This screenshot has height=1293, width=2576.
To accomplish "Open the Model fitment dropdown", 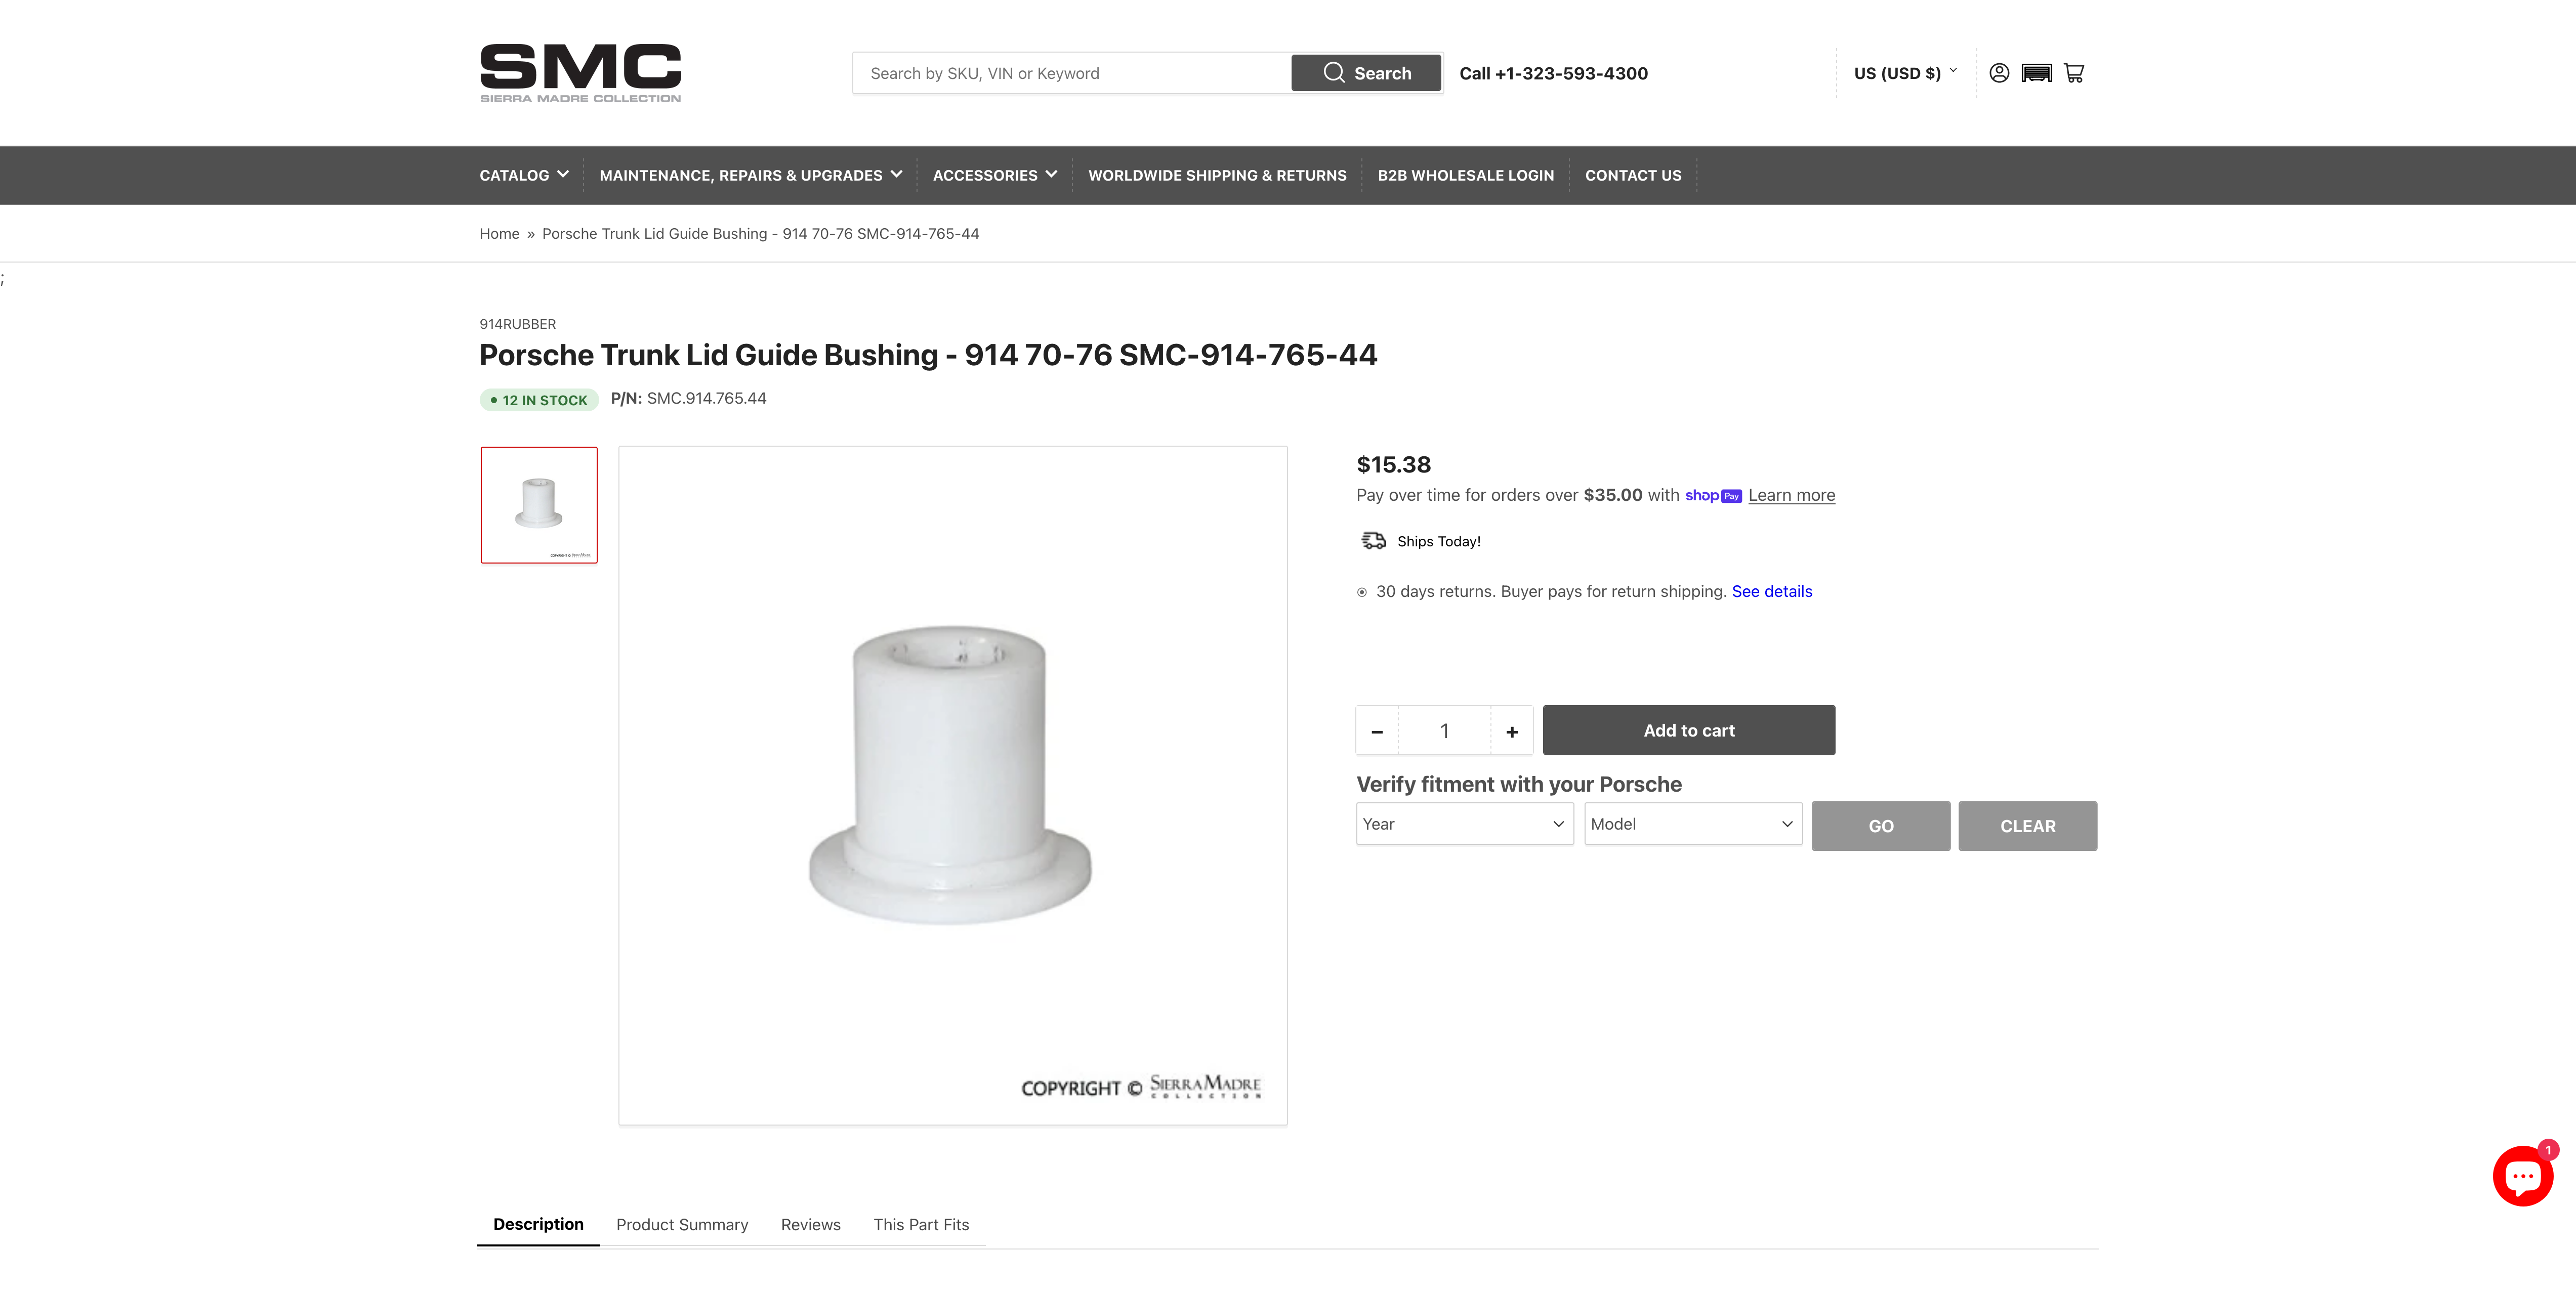I will tap(1692, 825).
